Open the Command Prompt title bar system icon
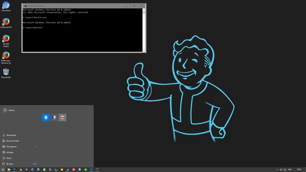The image size is (306, 172). 25,6
